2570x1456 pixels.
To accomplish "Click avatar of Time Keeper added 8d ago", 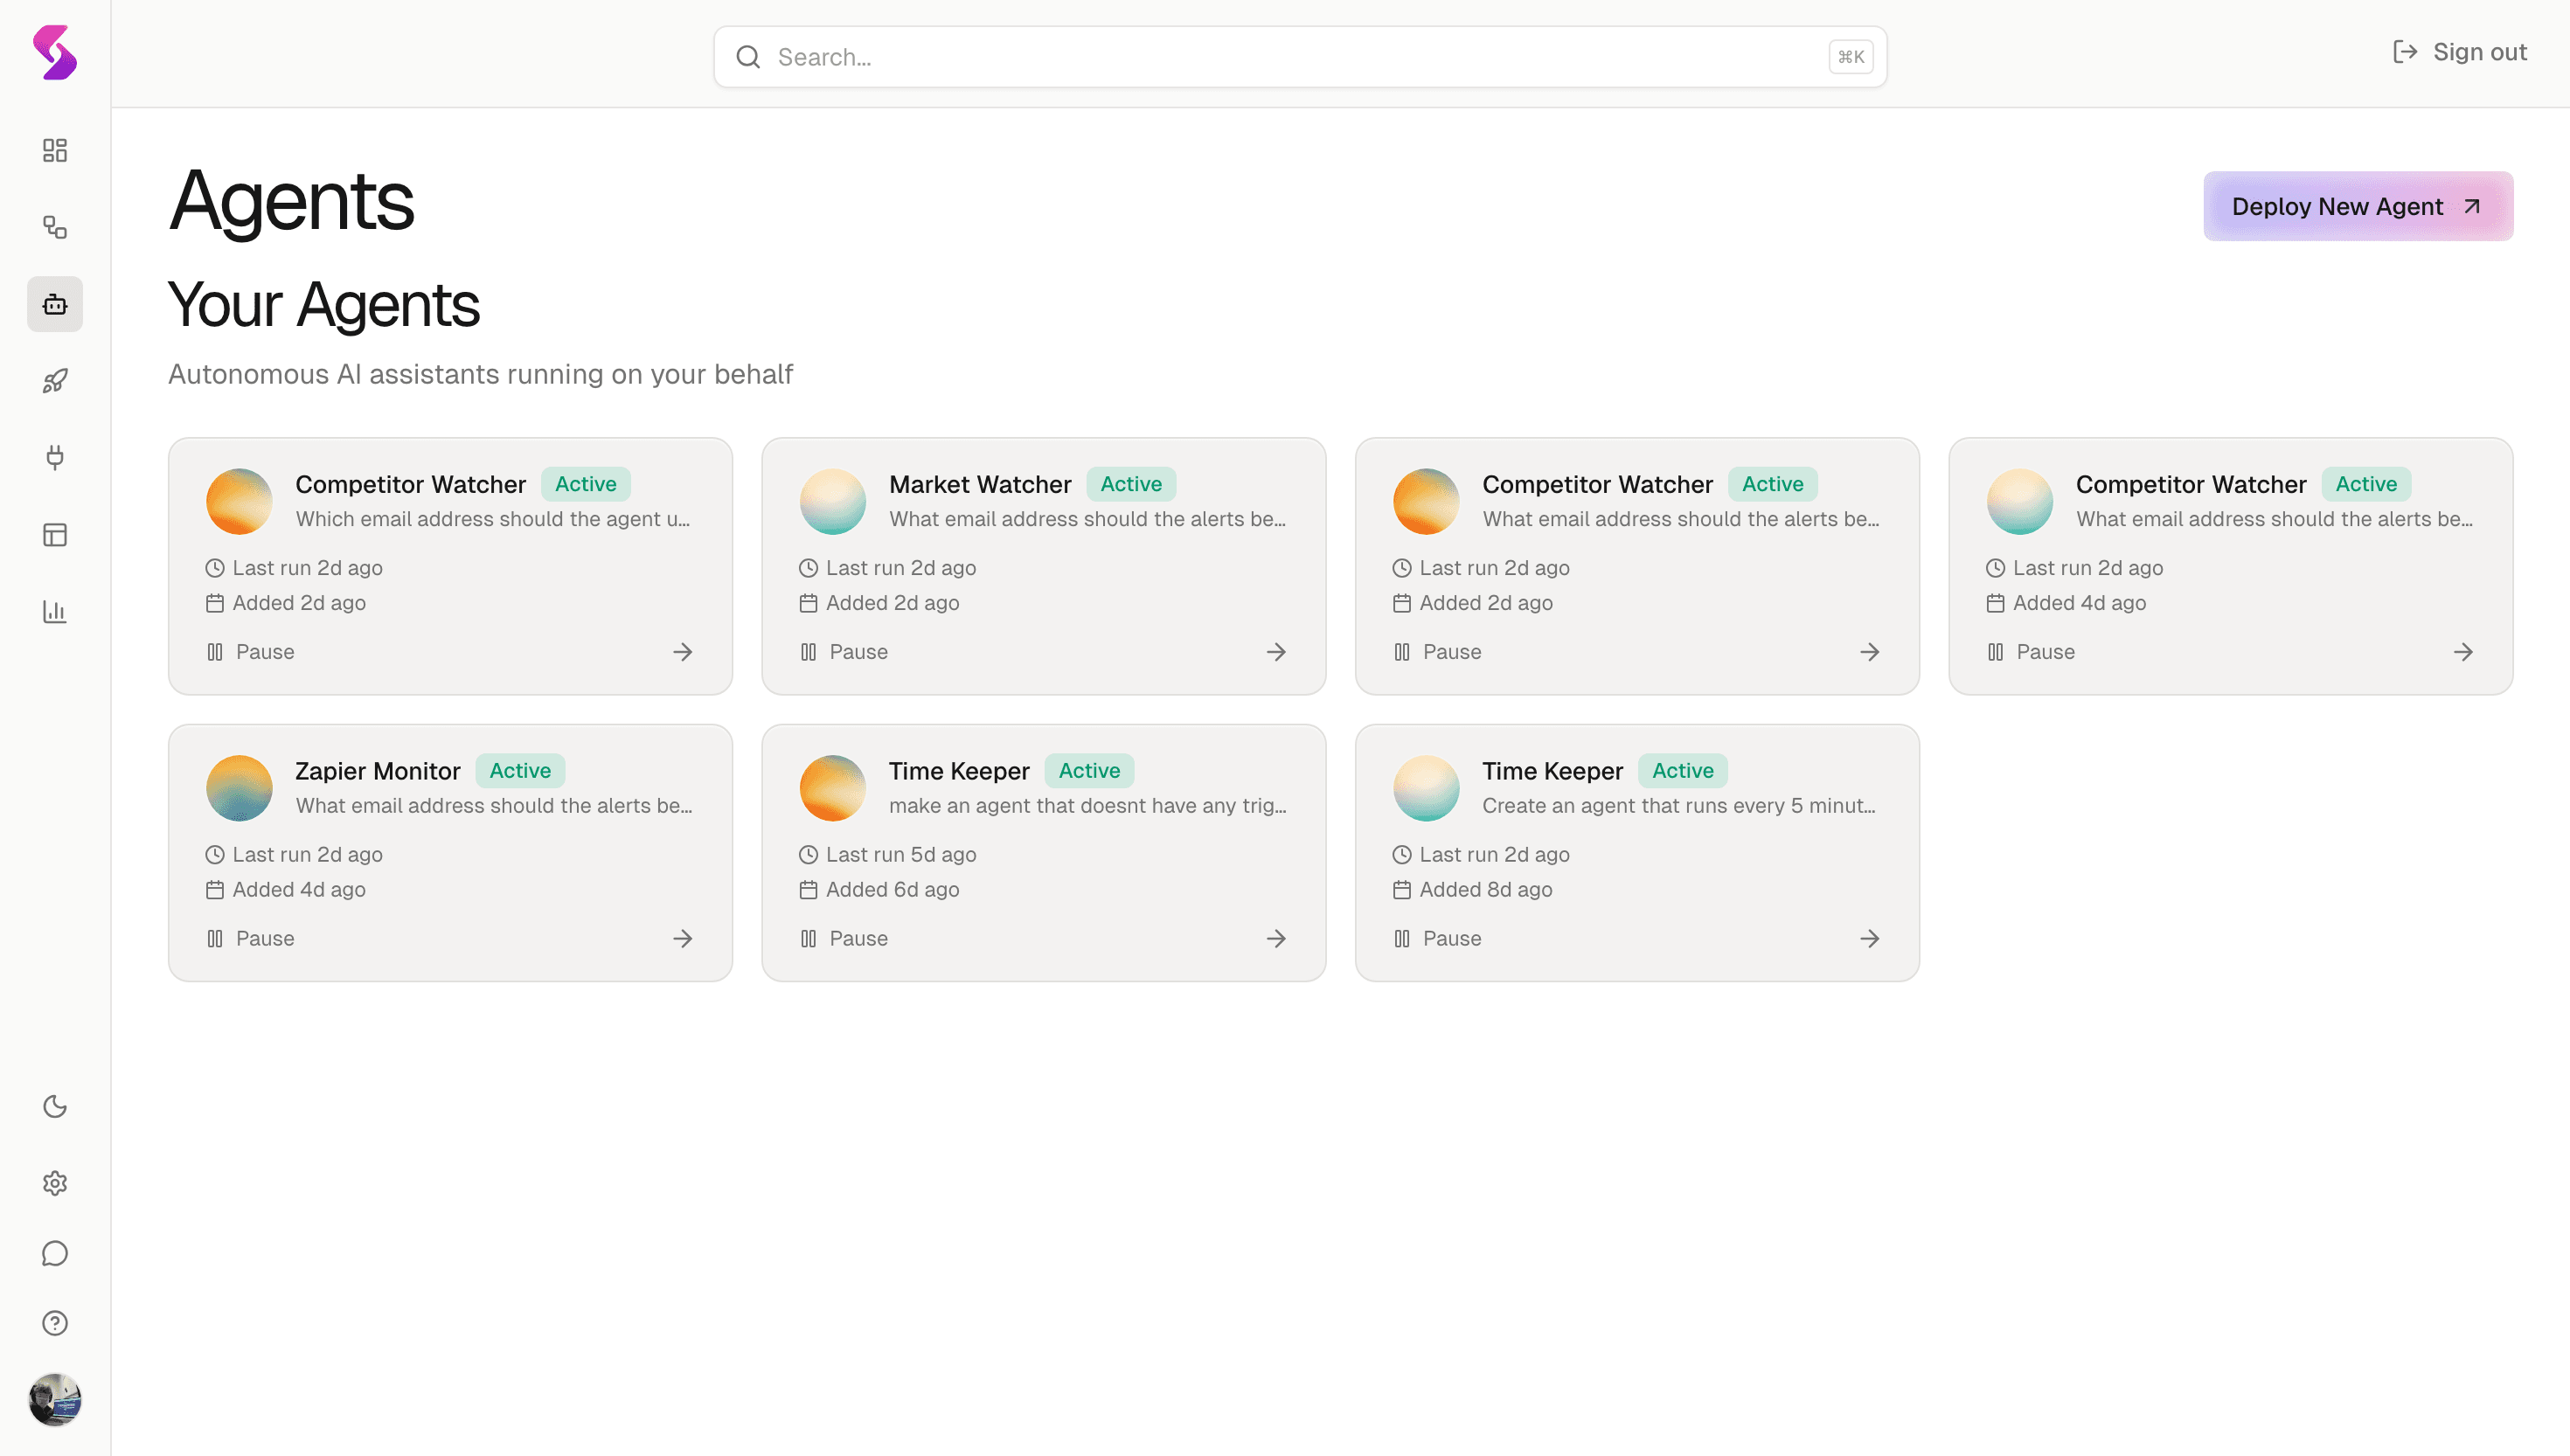I will tap(1426, 789).
